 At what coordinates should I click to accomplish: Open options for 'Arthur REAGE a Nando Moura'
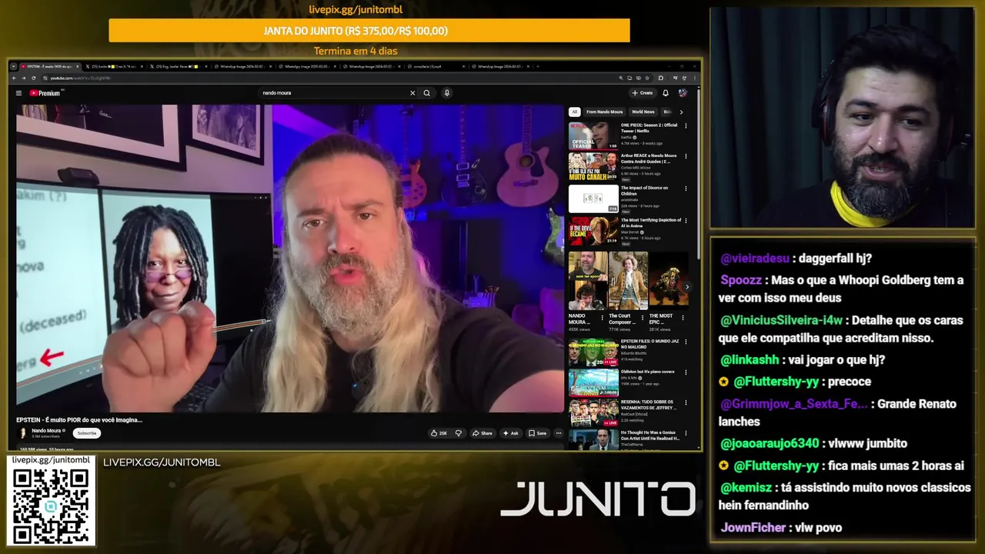[x=686, y=156]
